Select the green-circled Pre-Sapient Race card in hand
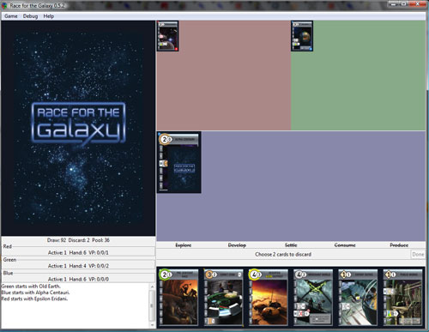 click(x=178, y=297)
